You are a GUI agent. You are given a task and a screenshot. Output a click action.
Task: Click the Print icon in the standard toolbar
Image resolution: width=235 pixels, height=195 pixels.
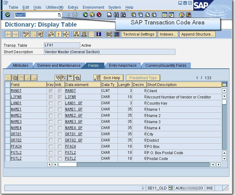(x=109, y=15)
